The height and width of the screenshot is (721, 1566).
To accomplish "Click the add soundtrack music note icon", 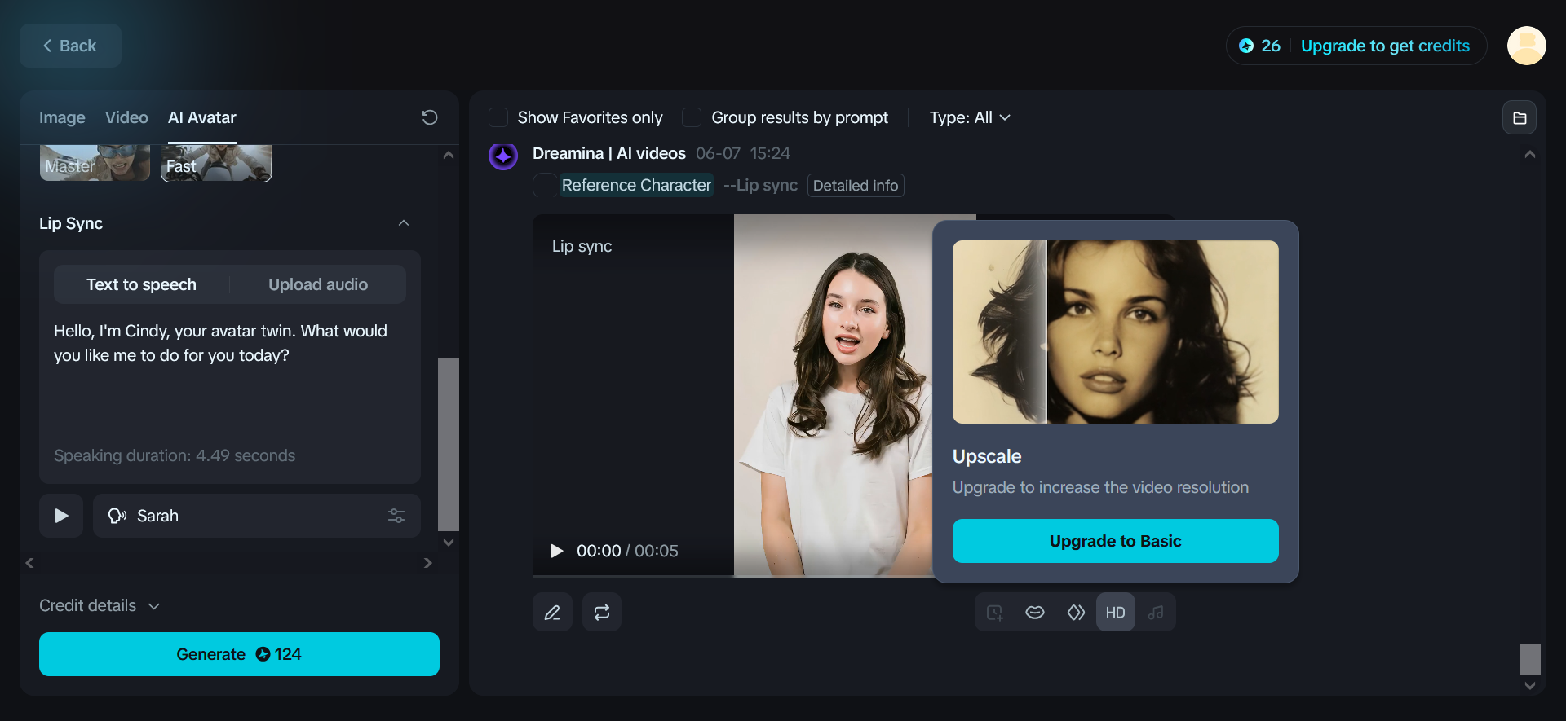I will (x=1156, y=613).
